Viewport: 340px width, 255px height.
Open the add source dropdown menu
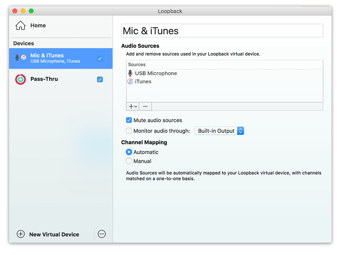pyautogui.click(x=133, y=107)
